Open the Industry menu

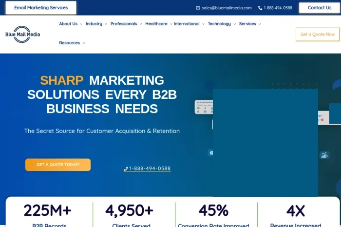click(x=94, y=24)
